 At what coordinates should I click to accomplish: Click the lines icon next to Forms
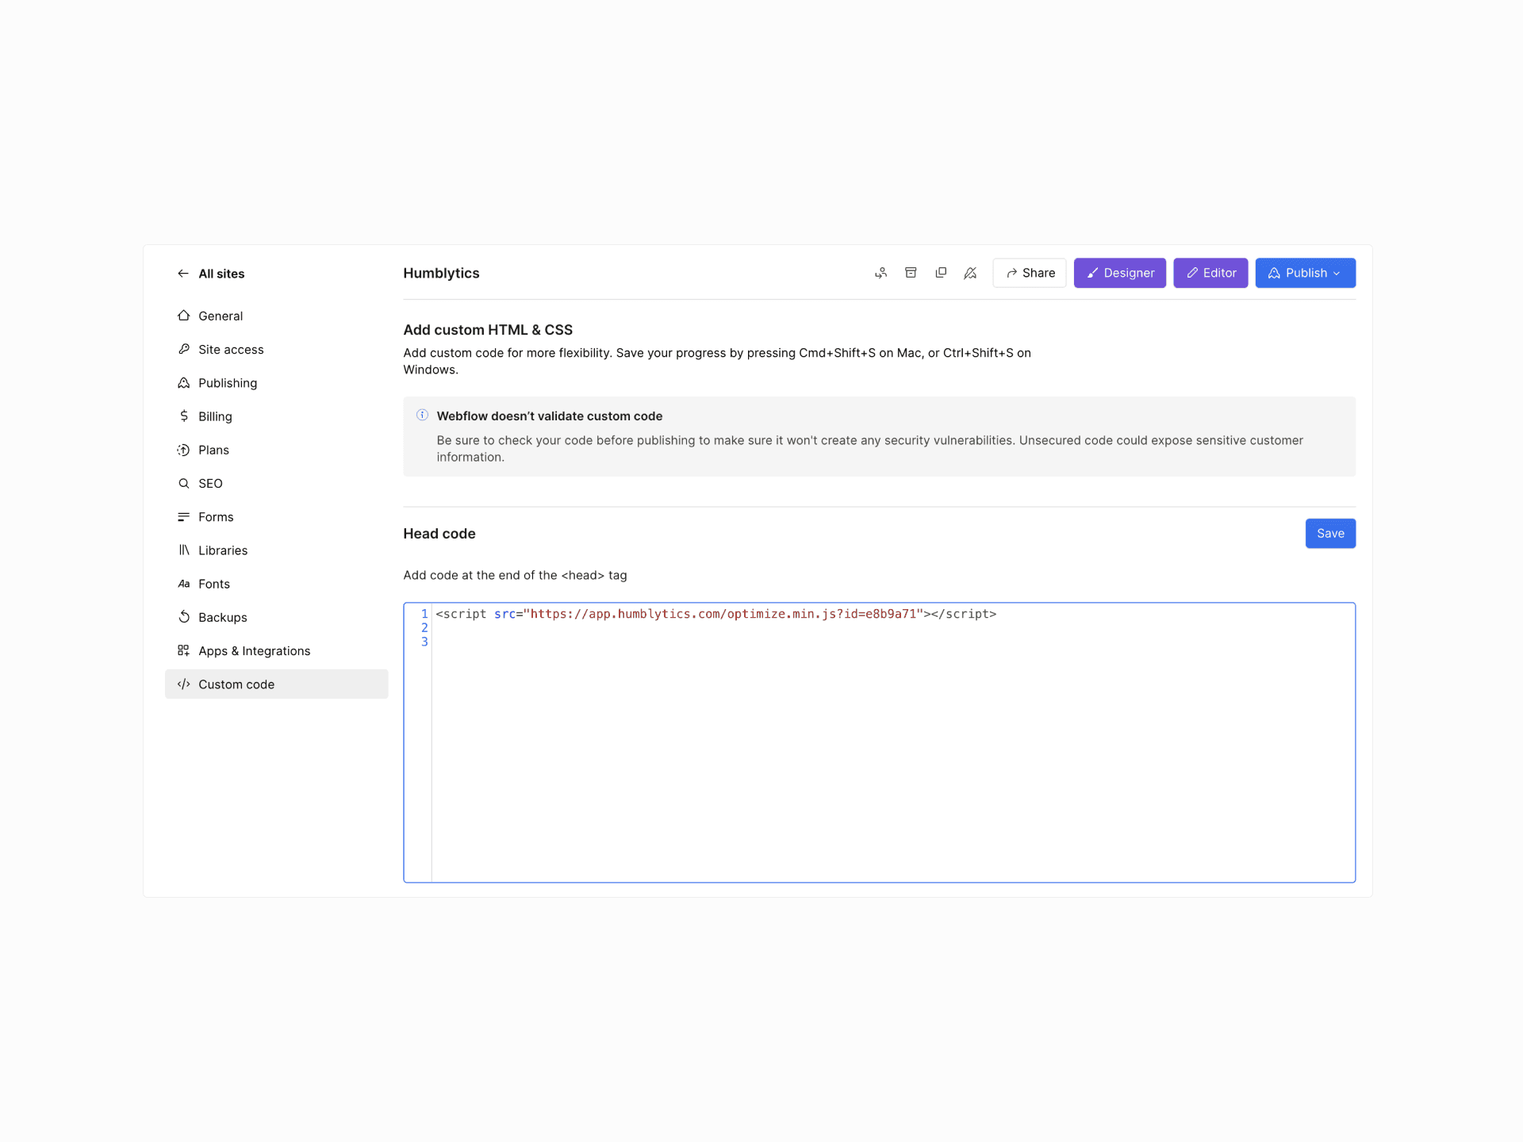184,517
